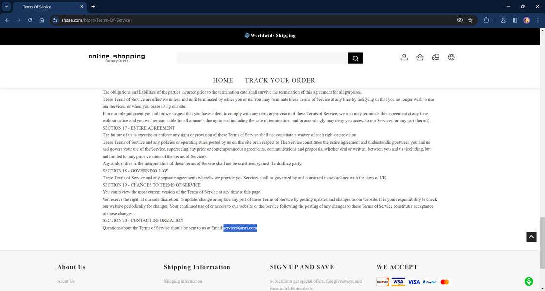Image resolution: width=545 pixels, height=291 pixels.
Task: Focus the address bar URL shsae.com
Action: coord(96,20)
